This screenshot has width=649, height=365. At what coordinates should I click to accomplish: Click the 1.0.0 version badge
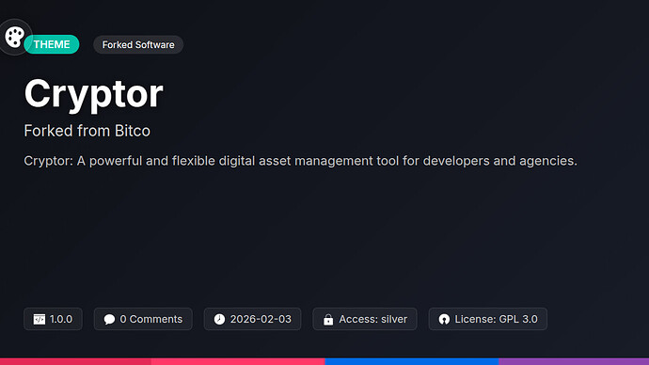pos(53,319)
